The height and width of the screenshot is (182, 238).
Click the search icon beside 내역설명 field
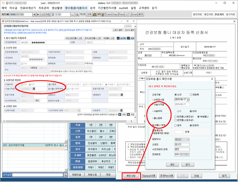click(x=65, y=175)
